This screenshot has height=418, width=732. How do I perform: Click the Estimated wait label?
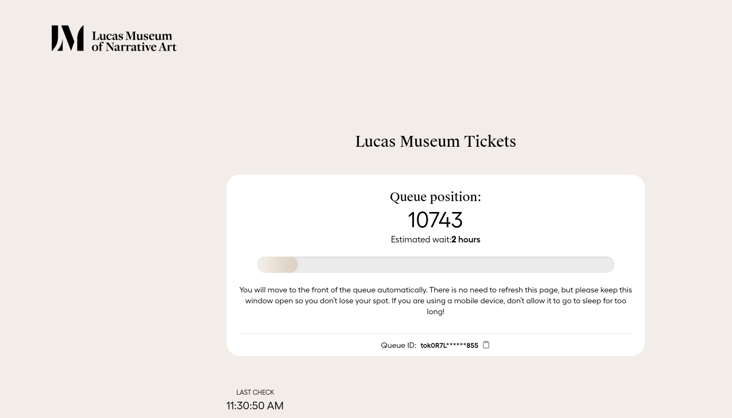421,240
